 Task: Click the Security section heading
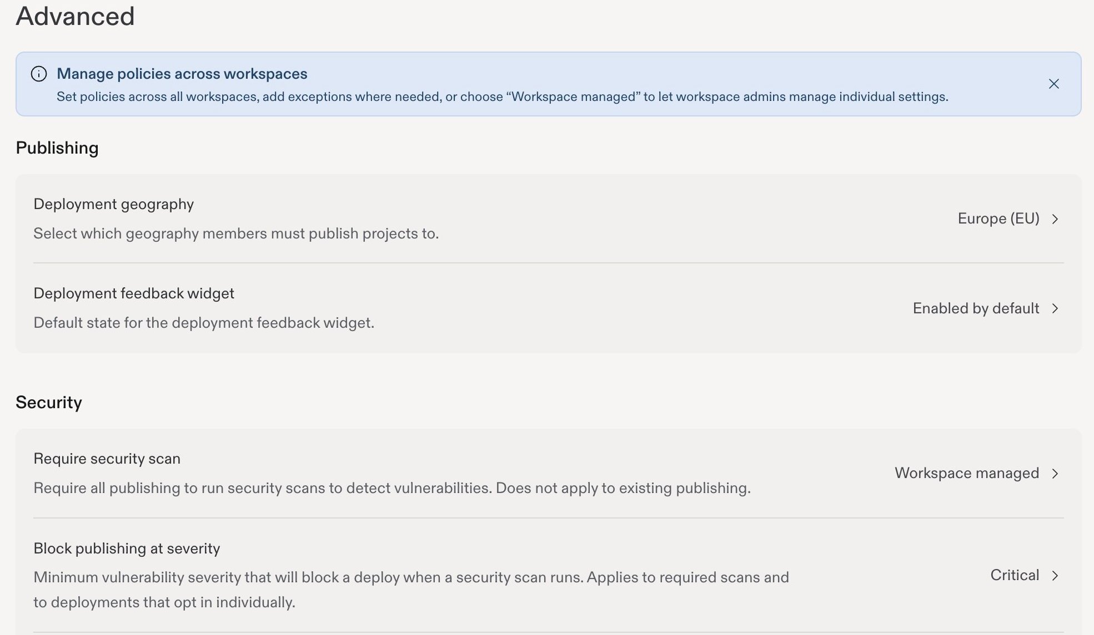pos(49,402)
